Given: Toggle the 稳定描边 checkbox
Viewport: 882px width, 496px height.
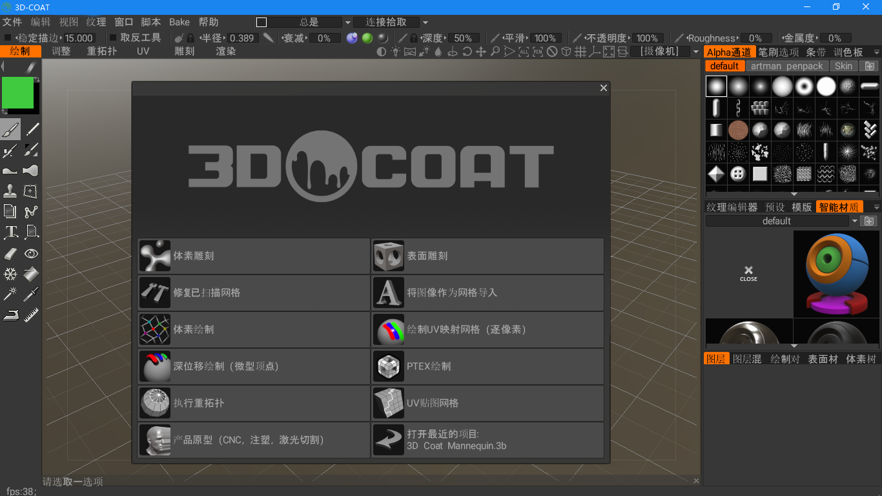Looking at the screenshot, I should click(8, 38).
